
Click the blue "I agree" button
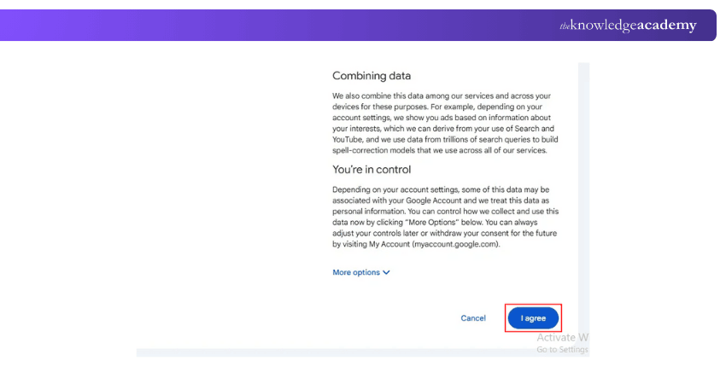tap(533, 318)
